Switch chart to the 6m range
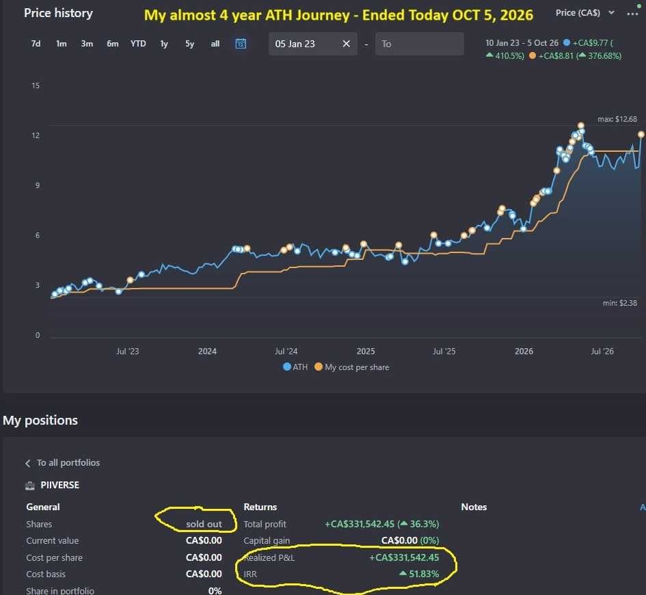The height and width of the screenshot is (595, 646). [x=113, y=44]
